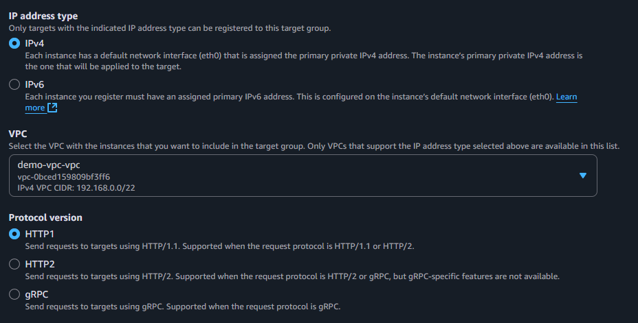Enable the HTTP2 protocol version radio button
638x323 pixels.
click(x=14, y=264)
